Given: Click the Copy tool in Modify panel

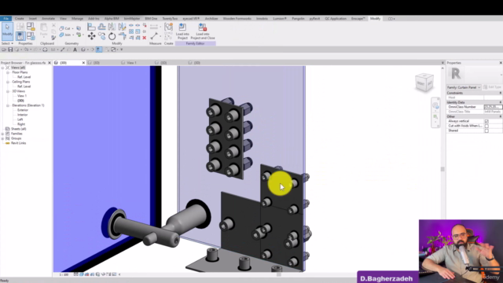Looking at the screenshot, I should click(x=101, y=36).
